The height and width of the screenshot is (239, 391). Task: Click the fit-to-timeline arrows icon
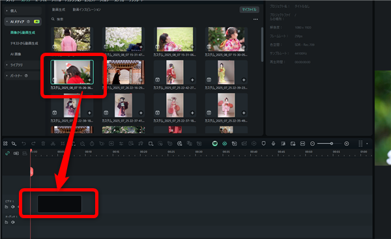click(302, 143)
